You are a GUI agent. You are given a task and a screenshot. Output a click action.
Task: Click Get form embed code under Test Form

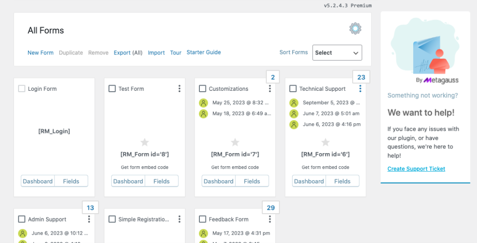coord(145,167)
